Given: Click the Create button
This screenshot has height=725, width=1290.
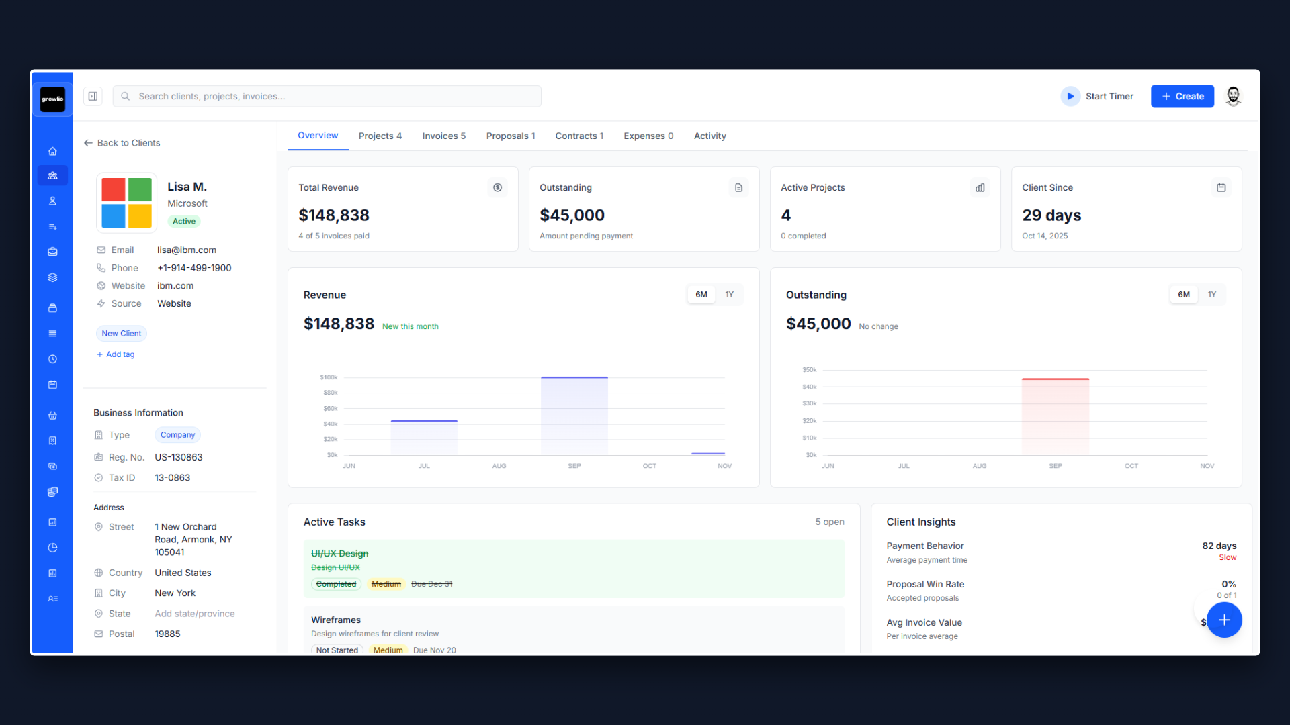Looking at the screenshot, I should coord(1182,96).
